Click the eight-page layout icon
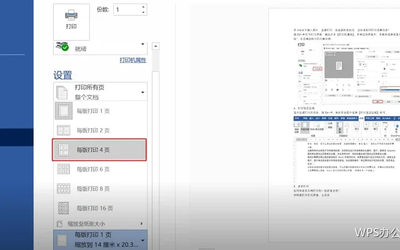This screenshot has width=400, height=250. [x=64, y=189]
